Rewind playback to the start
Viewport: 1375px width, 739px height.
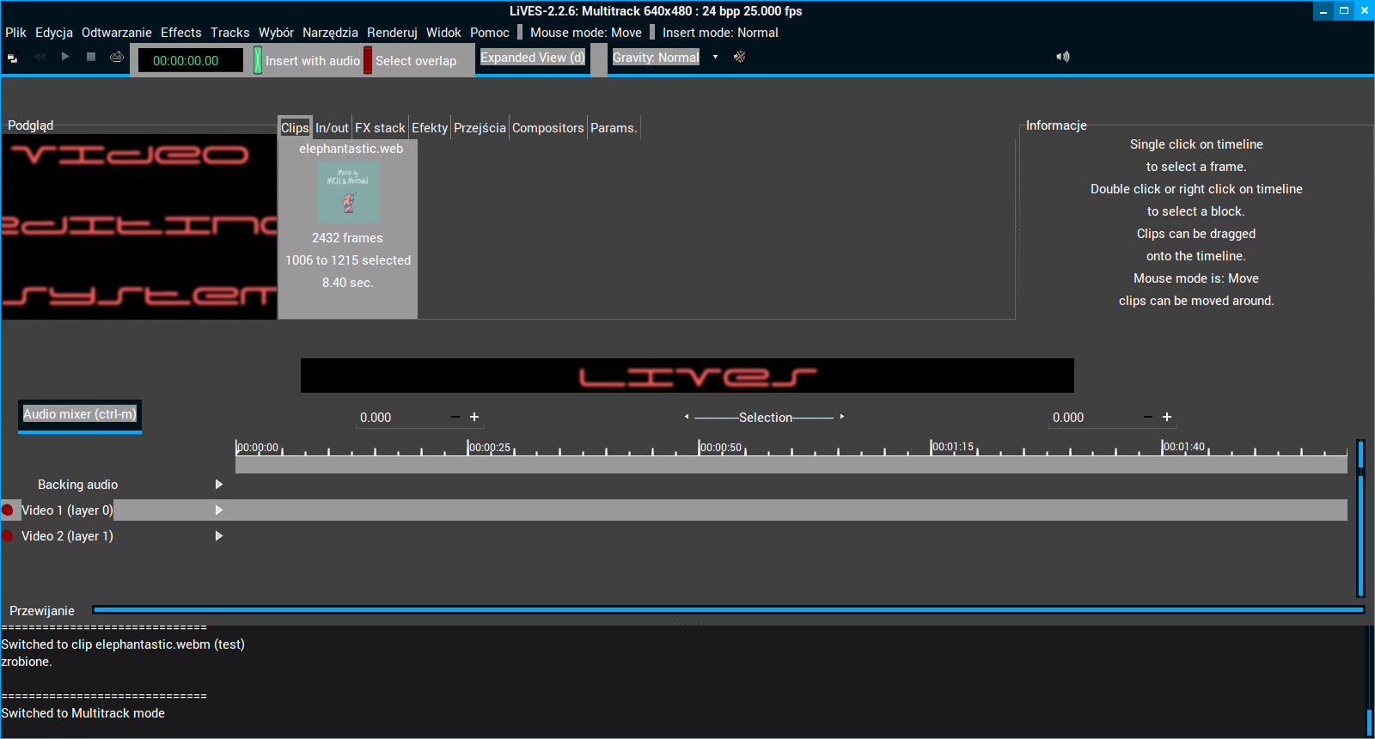pyautogui.click(x=40, y=57)
